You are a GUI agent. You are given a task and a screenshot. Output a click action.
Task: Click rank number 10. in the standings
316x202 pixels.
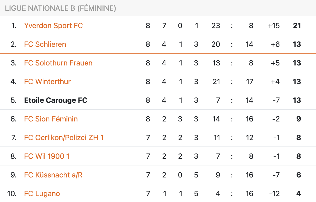pos(12,194)
